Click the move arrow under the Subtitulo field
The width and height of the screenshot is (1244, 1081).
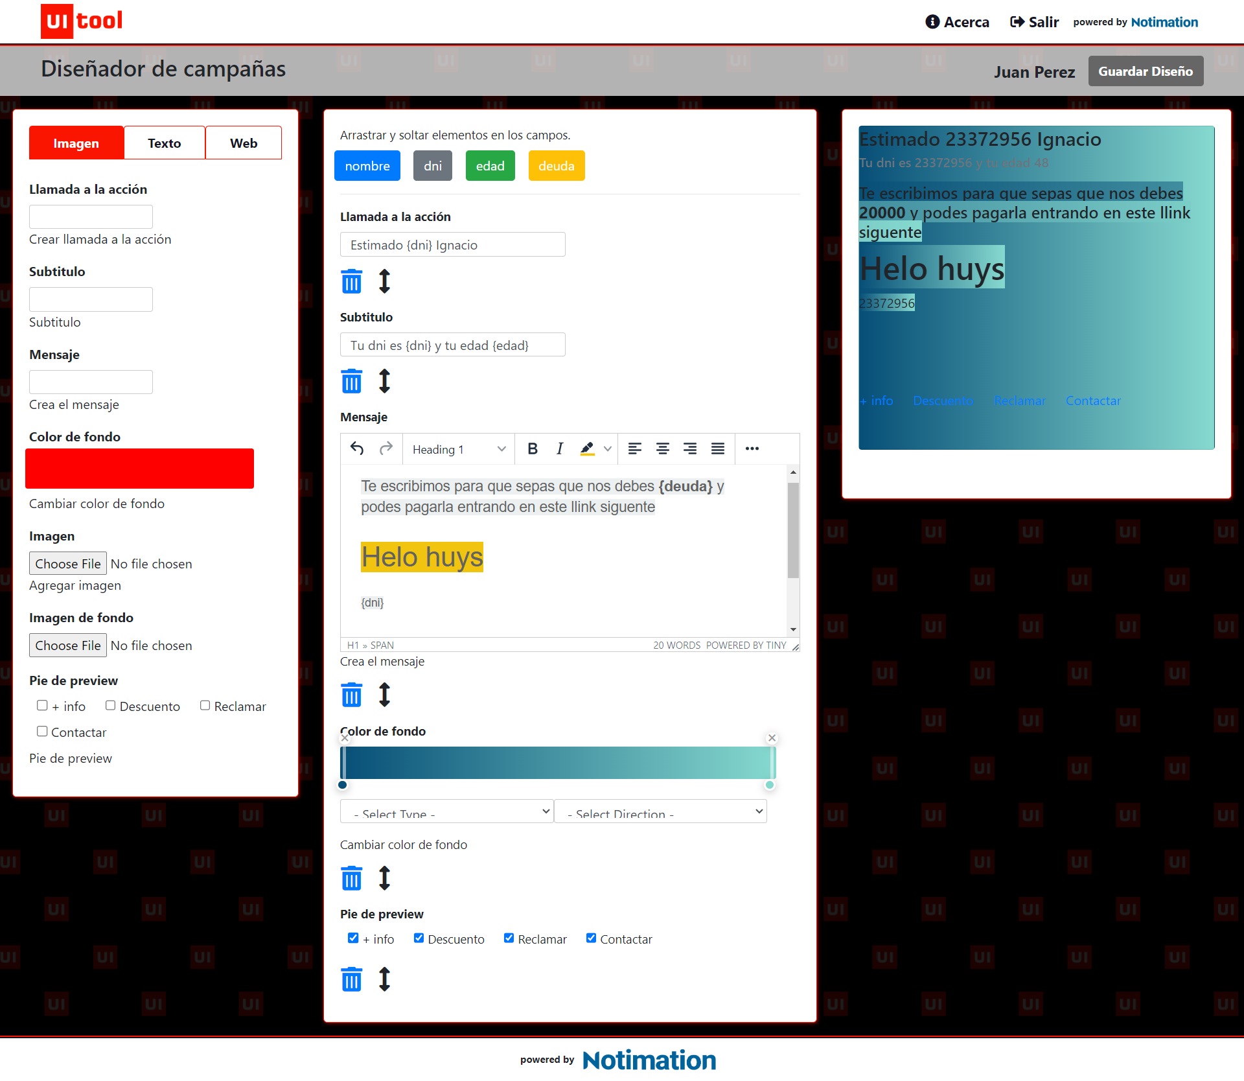click(x=384, y=381)
